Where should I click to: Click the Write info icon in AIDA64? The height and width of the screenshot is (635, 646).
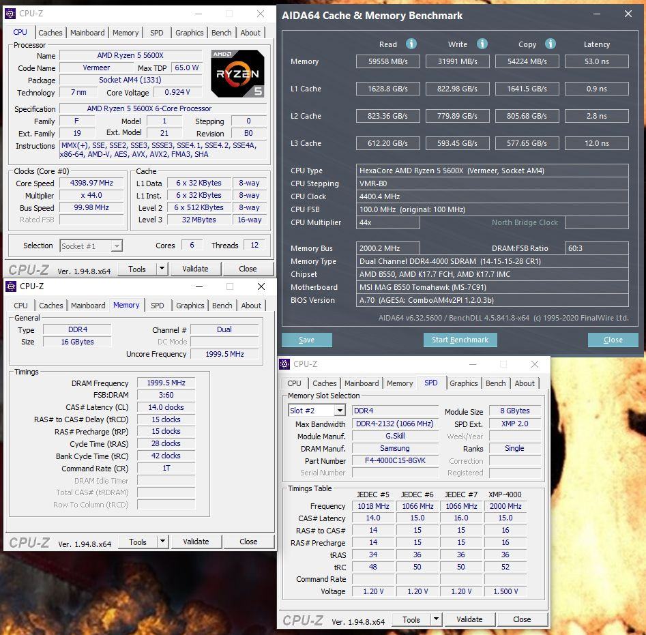pyautogui.click(x=482, y=44)
